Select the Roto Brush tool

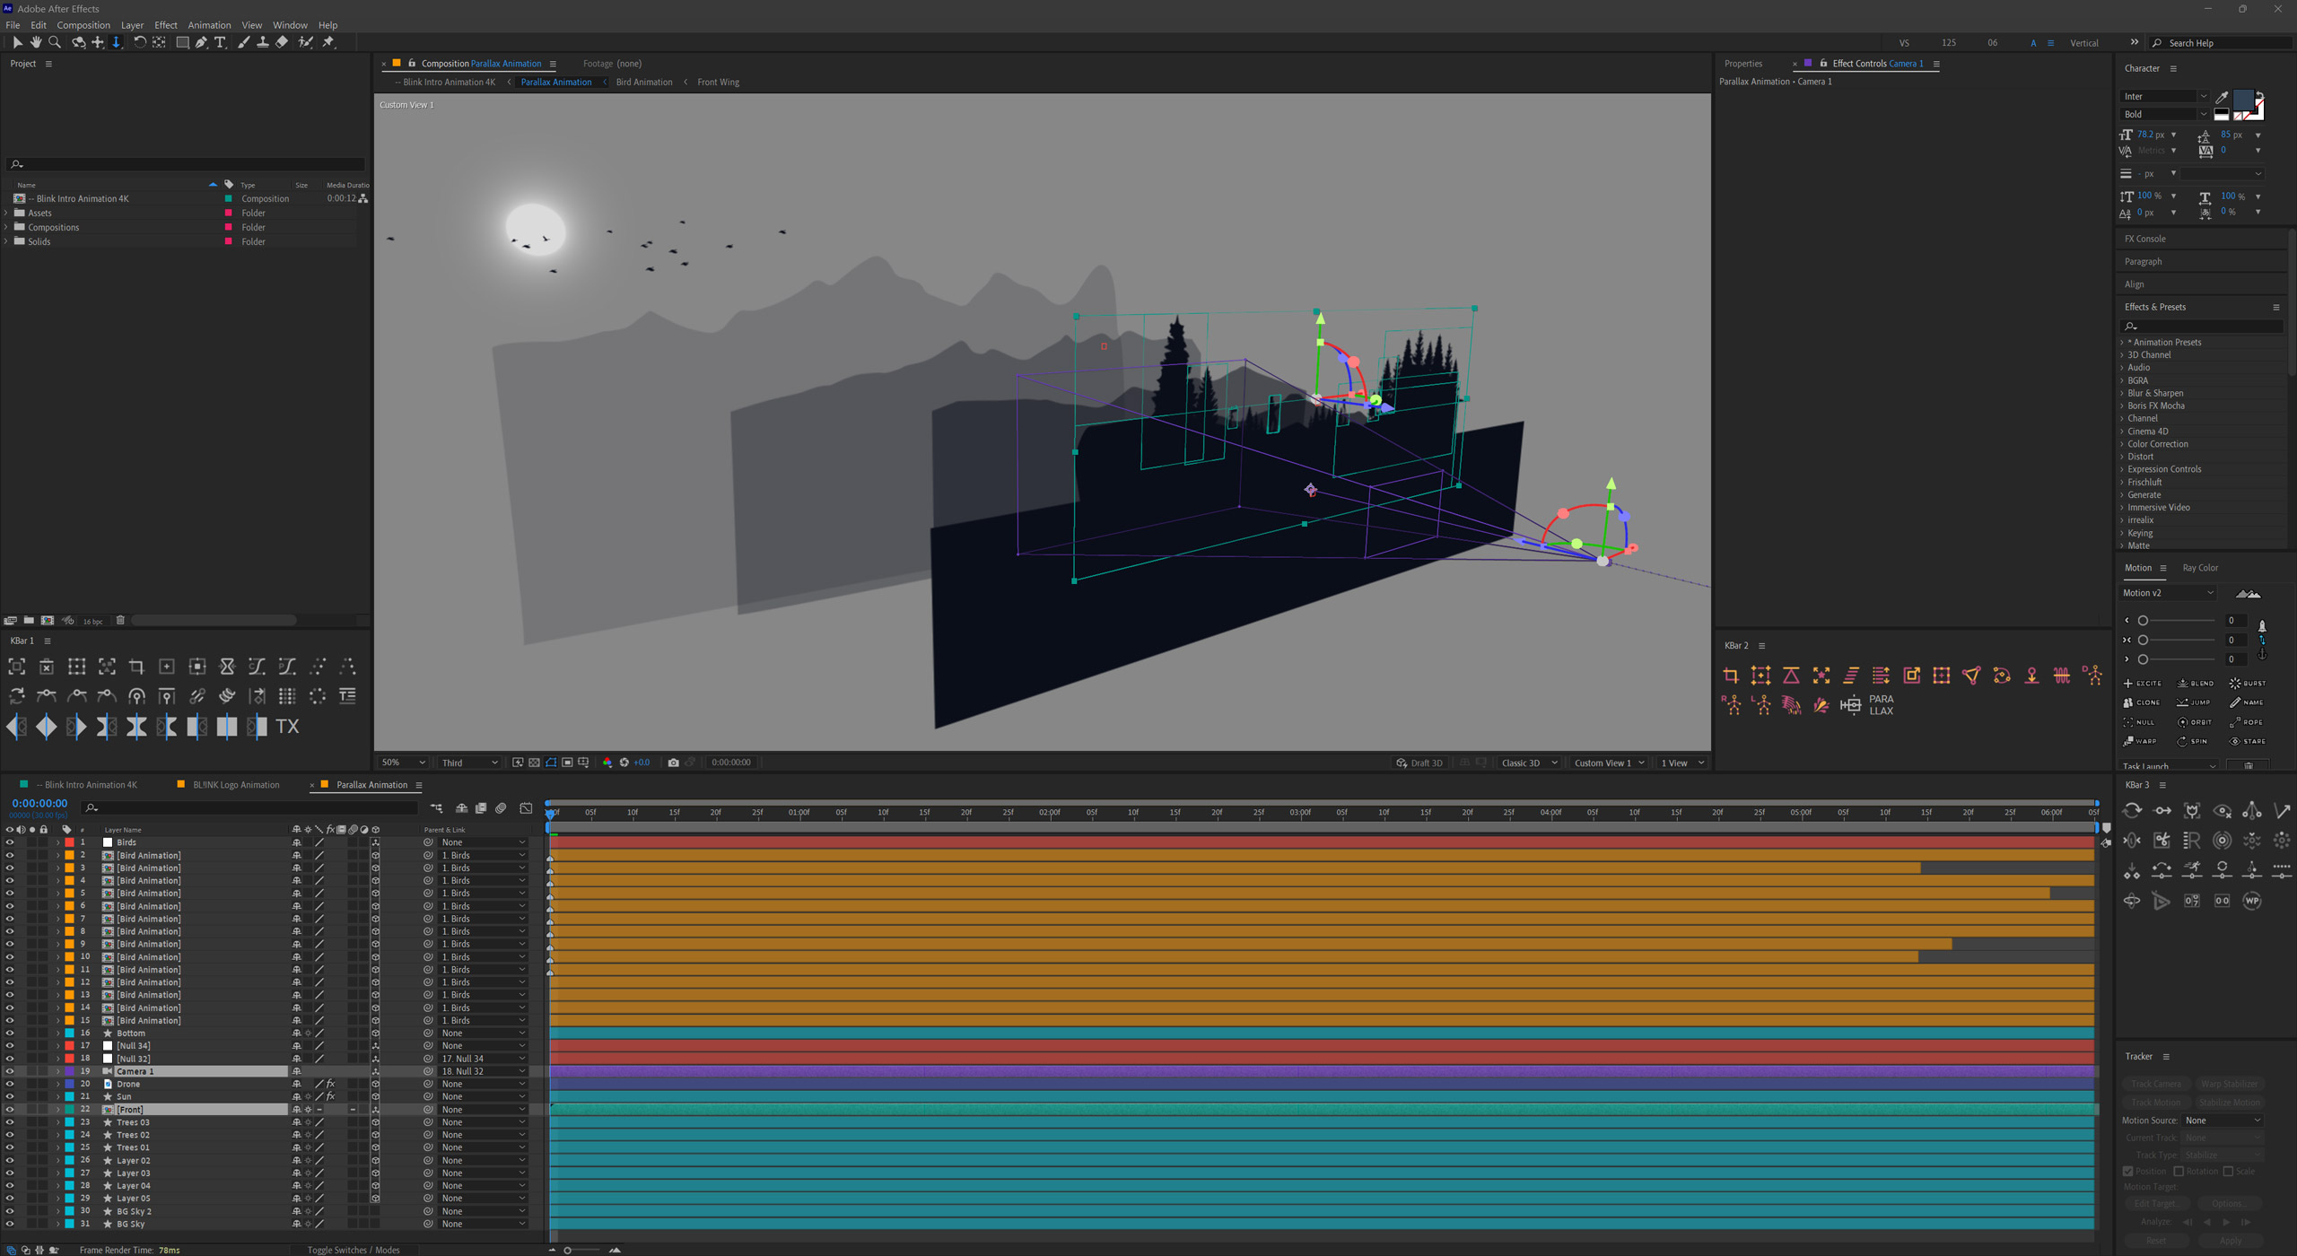coord(305,42)
